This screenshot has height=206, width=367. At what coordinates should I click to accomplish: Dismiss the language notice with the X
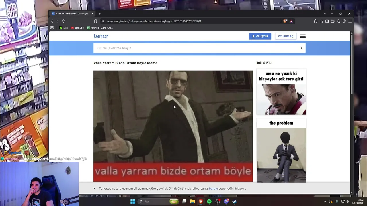pyautogui.click(x=95, y=189)
